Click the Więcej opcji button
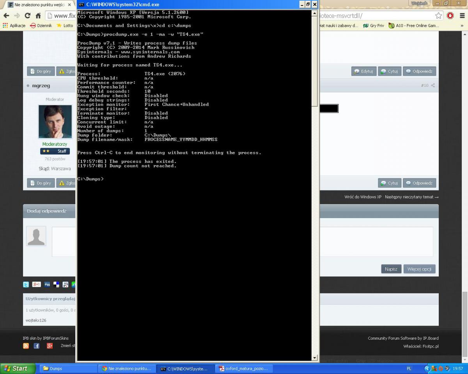This screenshot has height=374, width=468. 419,269
